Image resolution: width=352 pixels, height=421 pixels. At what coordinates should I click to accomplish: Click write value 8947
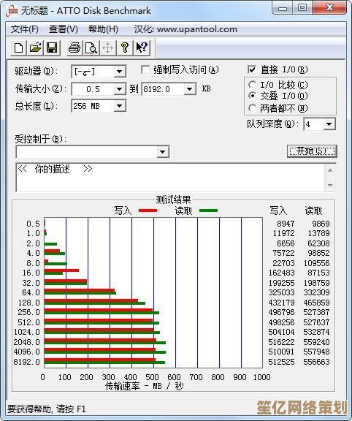(x=286, y=224)
